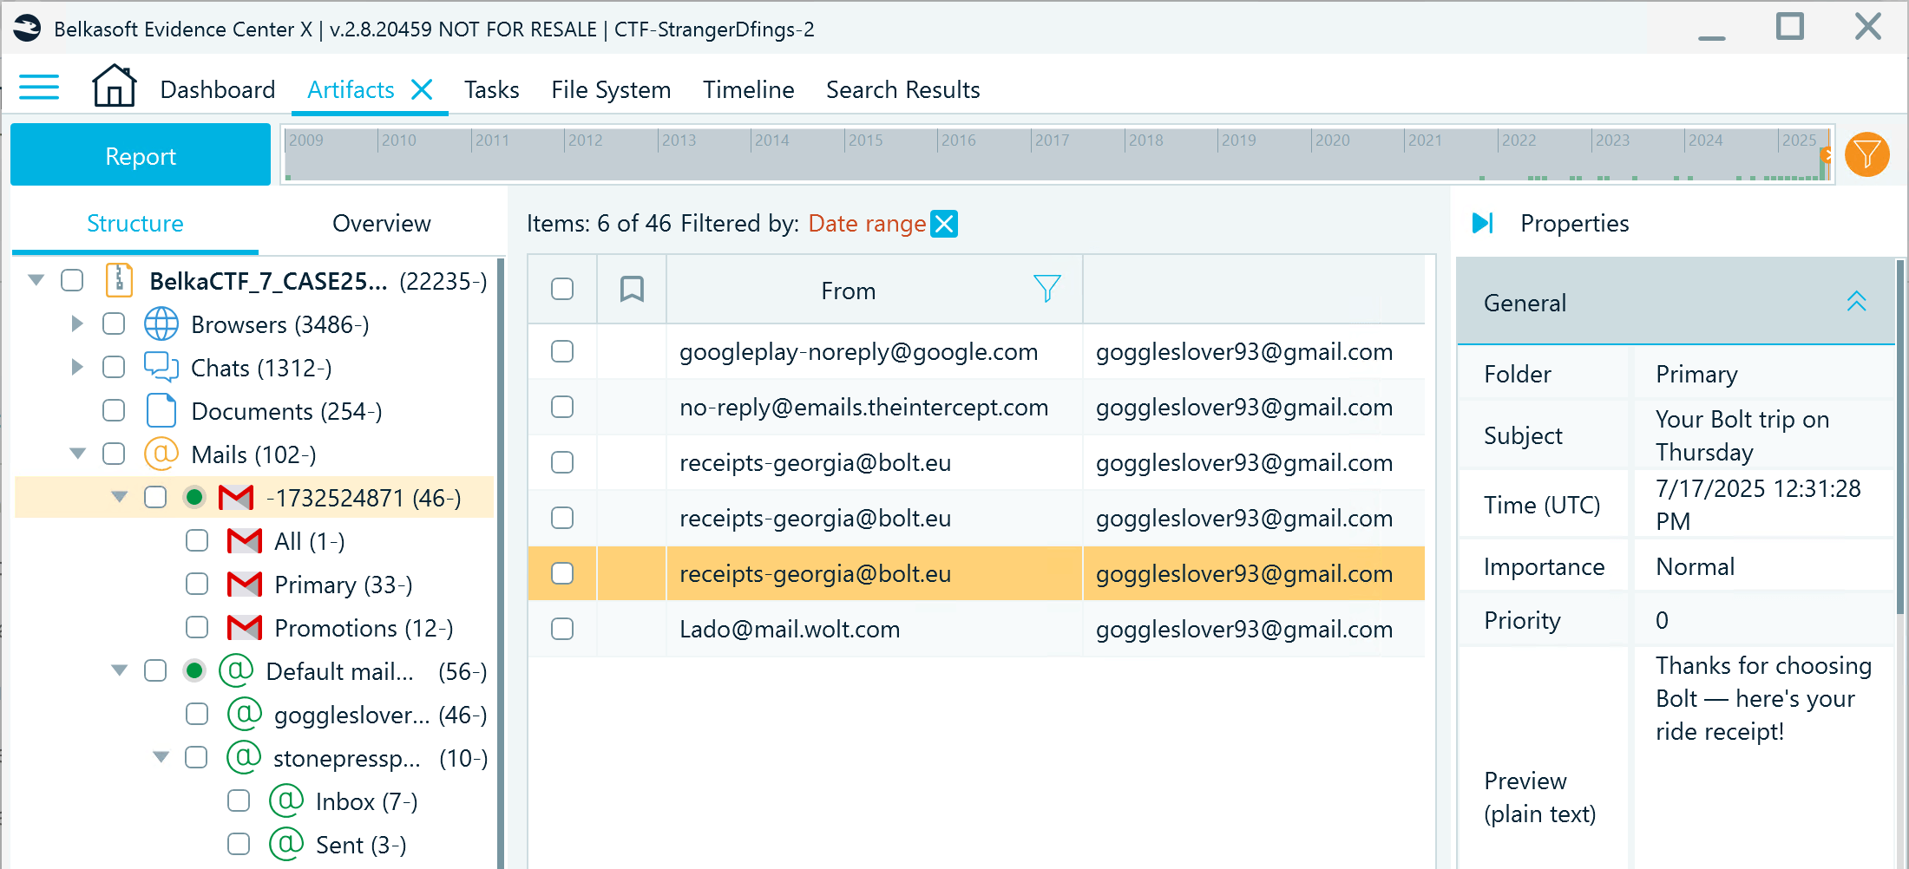Click the Inbox at-sign icon
Image resolution: width=1909 pixels, height=869 pixels.
tap(286, 800)
